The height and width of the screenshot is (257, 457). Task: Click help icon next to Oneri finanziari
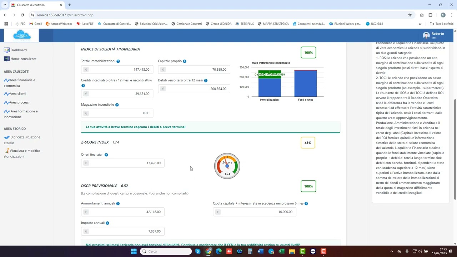tap(106, 155)
